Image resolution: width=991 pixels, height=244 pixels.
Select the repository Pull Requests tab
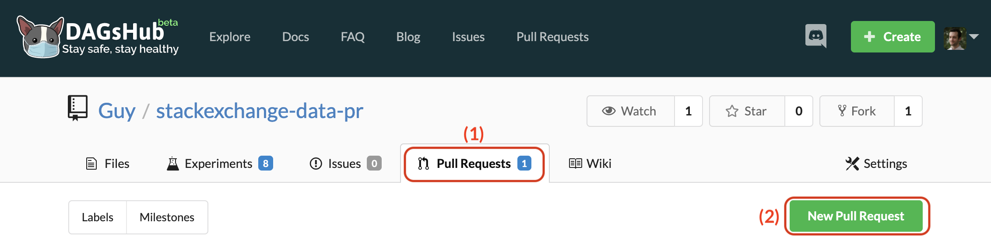pos(474,164)
